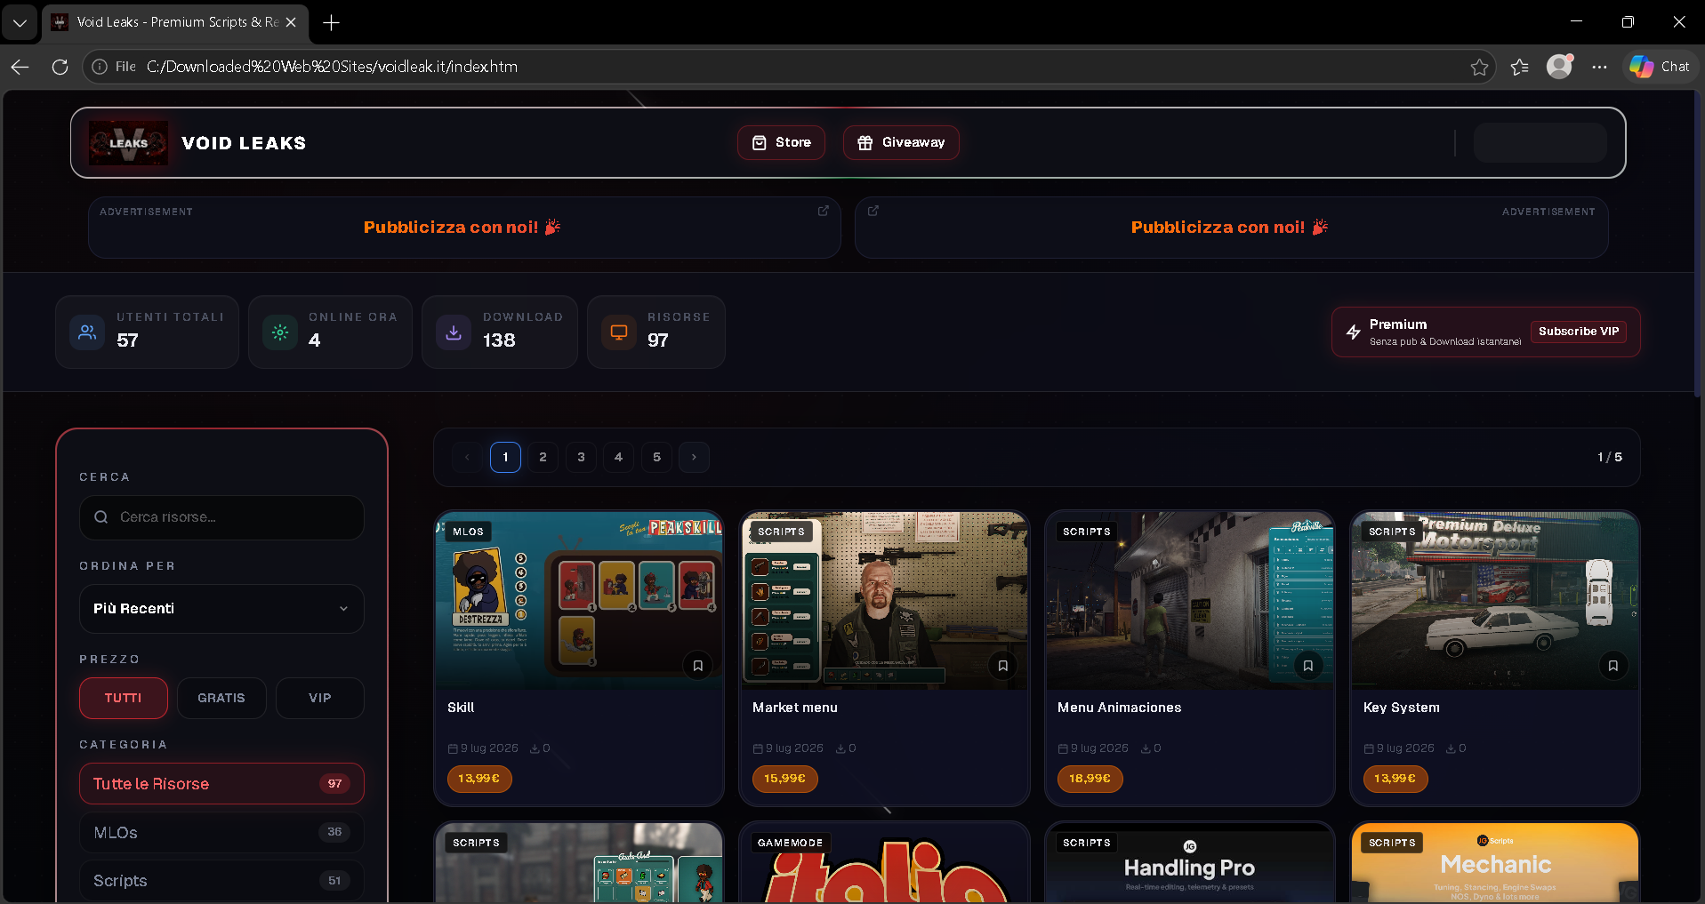The image size is (1705, 904).
Task: Click the browser back arrow
Action: 20,67
